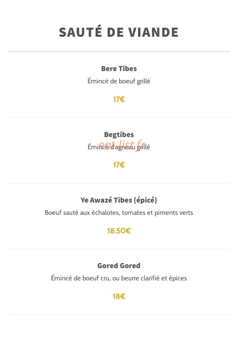Click the 17€ price under Begtibes

point(119,165)
